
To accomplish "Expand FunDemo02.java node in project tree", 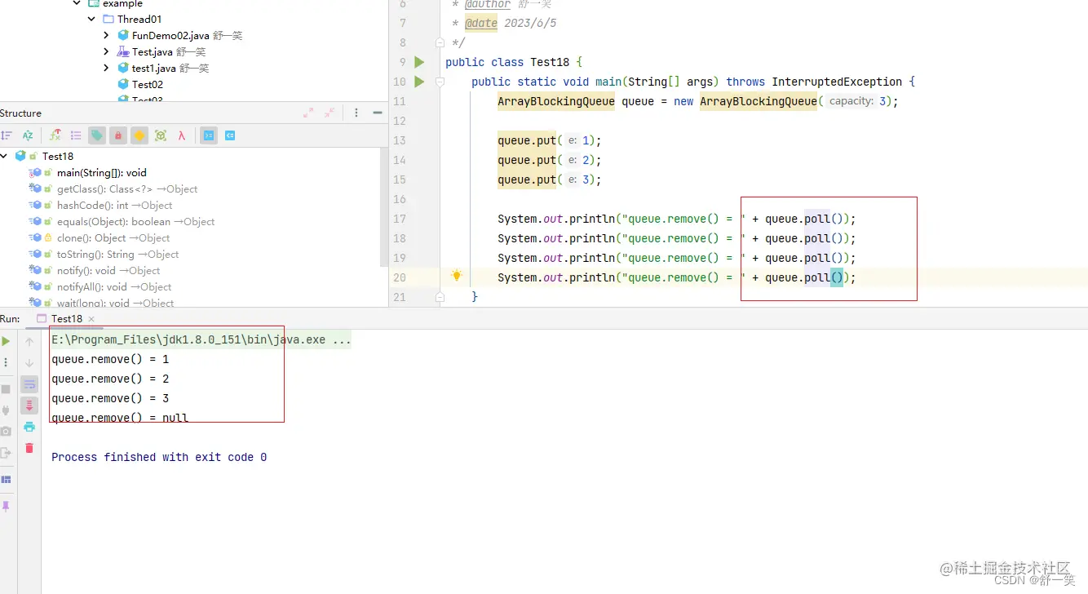I will coord(106,35).
